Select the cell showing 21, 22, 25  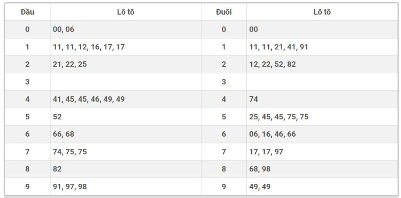[x=70, y=64]
